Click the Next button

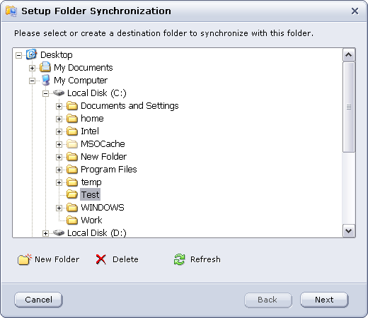point(324,300)
